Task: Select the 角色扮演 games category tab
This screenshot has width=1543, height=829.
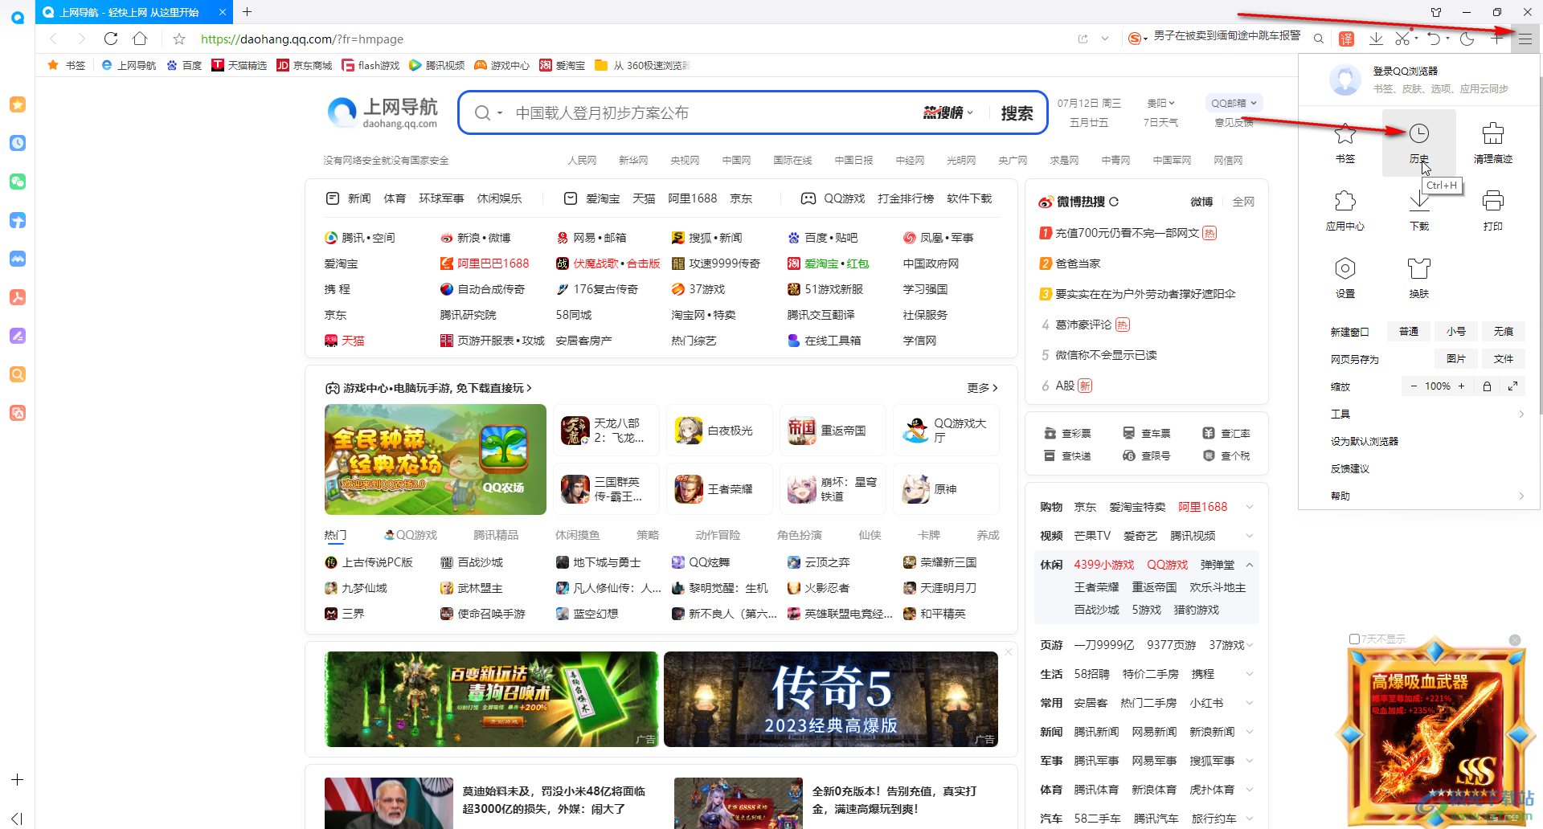Action: coord(800,535)
